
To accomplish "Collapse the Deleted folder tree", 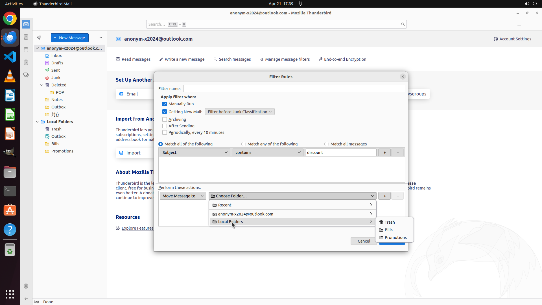I will [x=42, y=85].
